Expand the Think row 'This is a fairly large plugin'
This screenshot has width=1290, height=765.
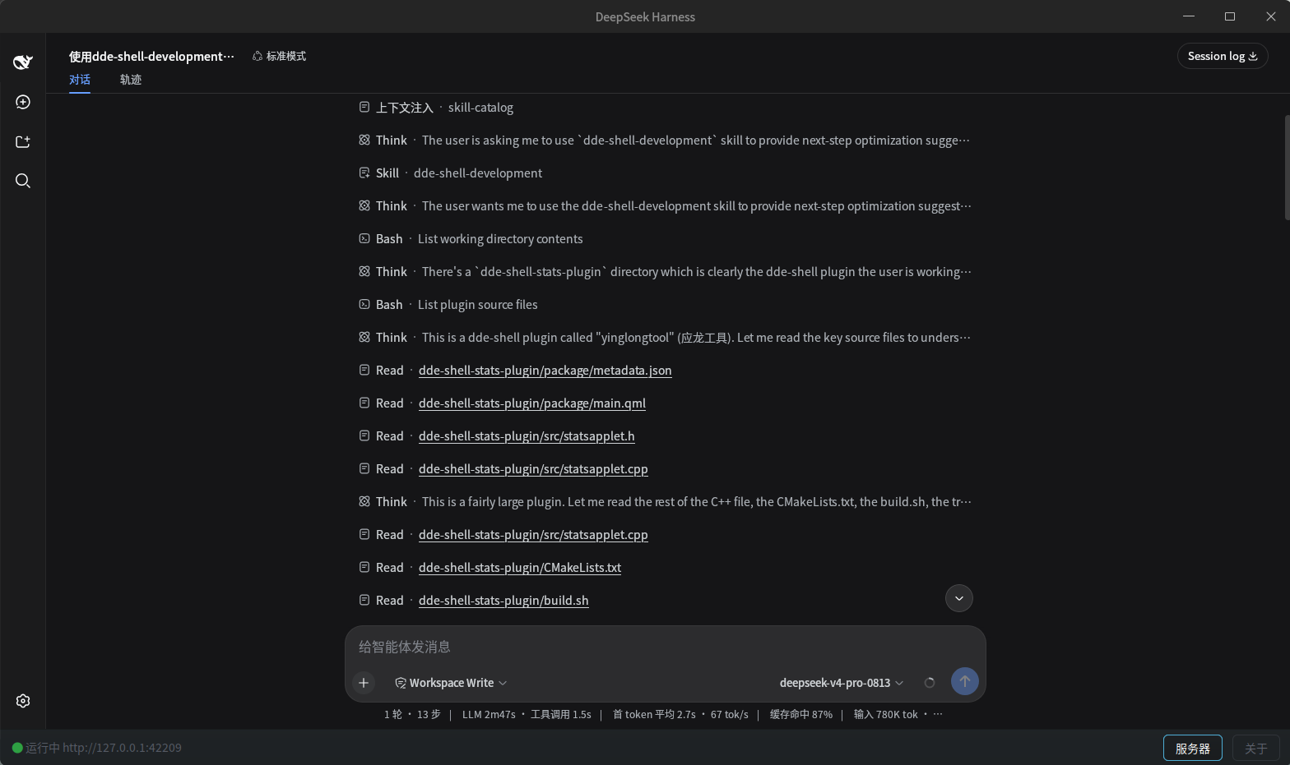[665, 502]
